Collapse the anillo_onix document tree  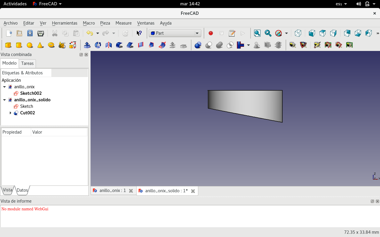point(4,87)
